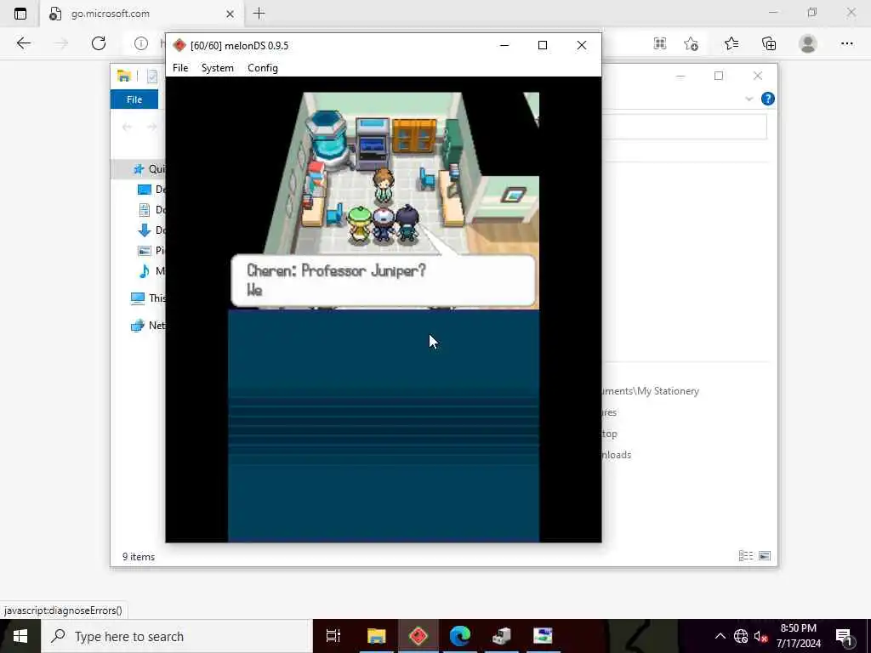Select the Downloads item in Explorer sidebar
Viewport: 871px width, 653px height.
coord(151,230)
